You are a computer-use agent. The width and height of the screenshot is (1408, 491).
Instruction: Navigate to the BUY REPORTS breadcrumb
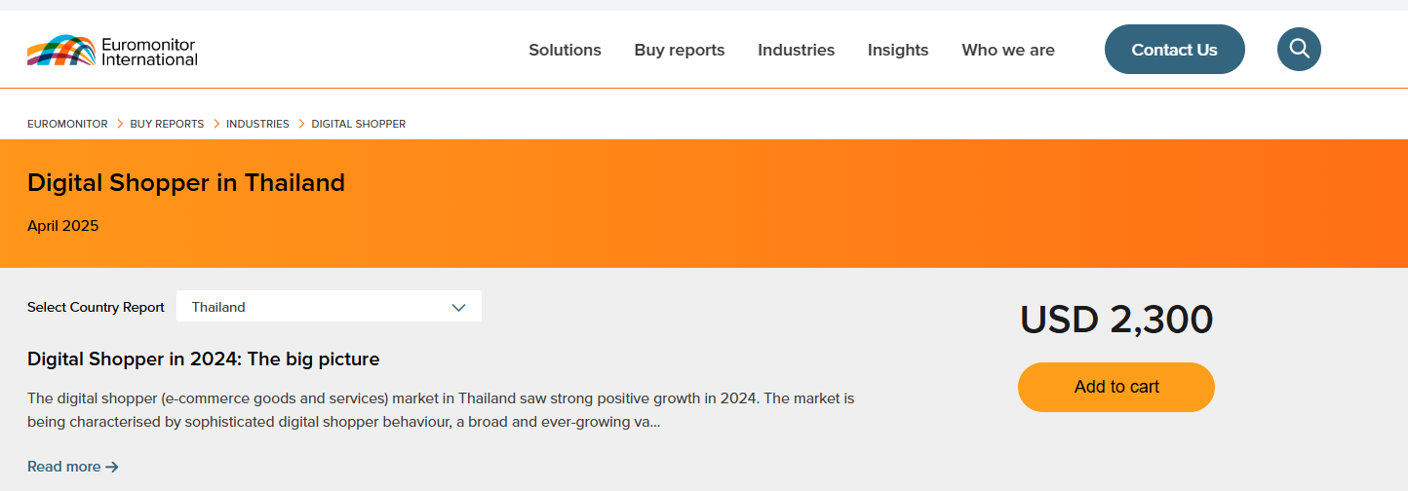point(167,124)
